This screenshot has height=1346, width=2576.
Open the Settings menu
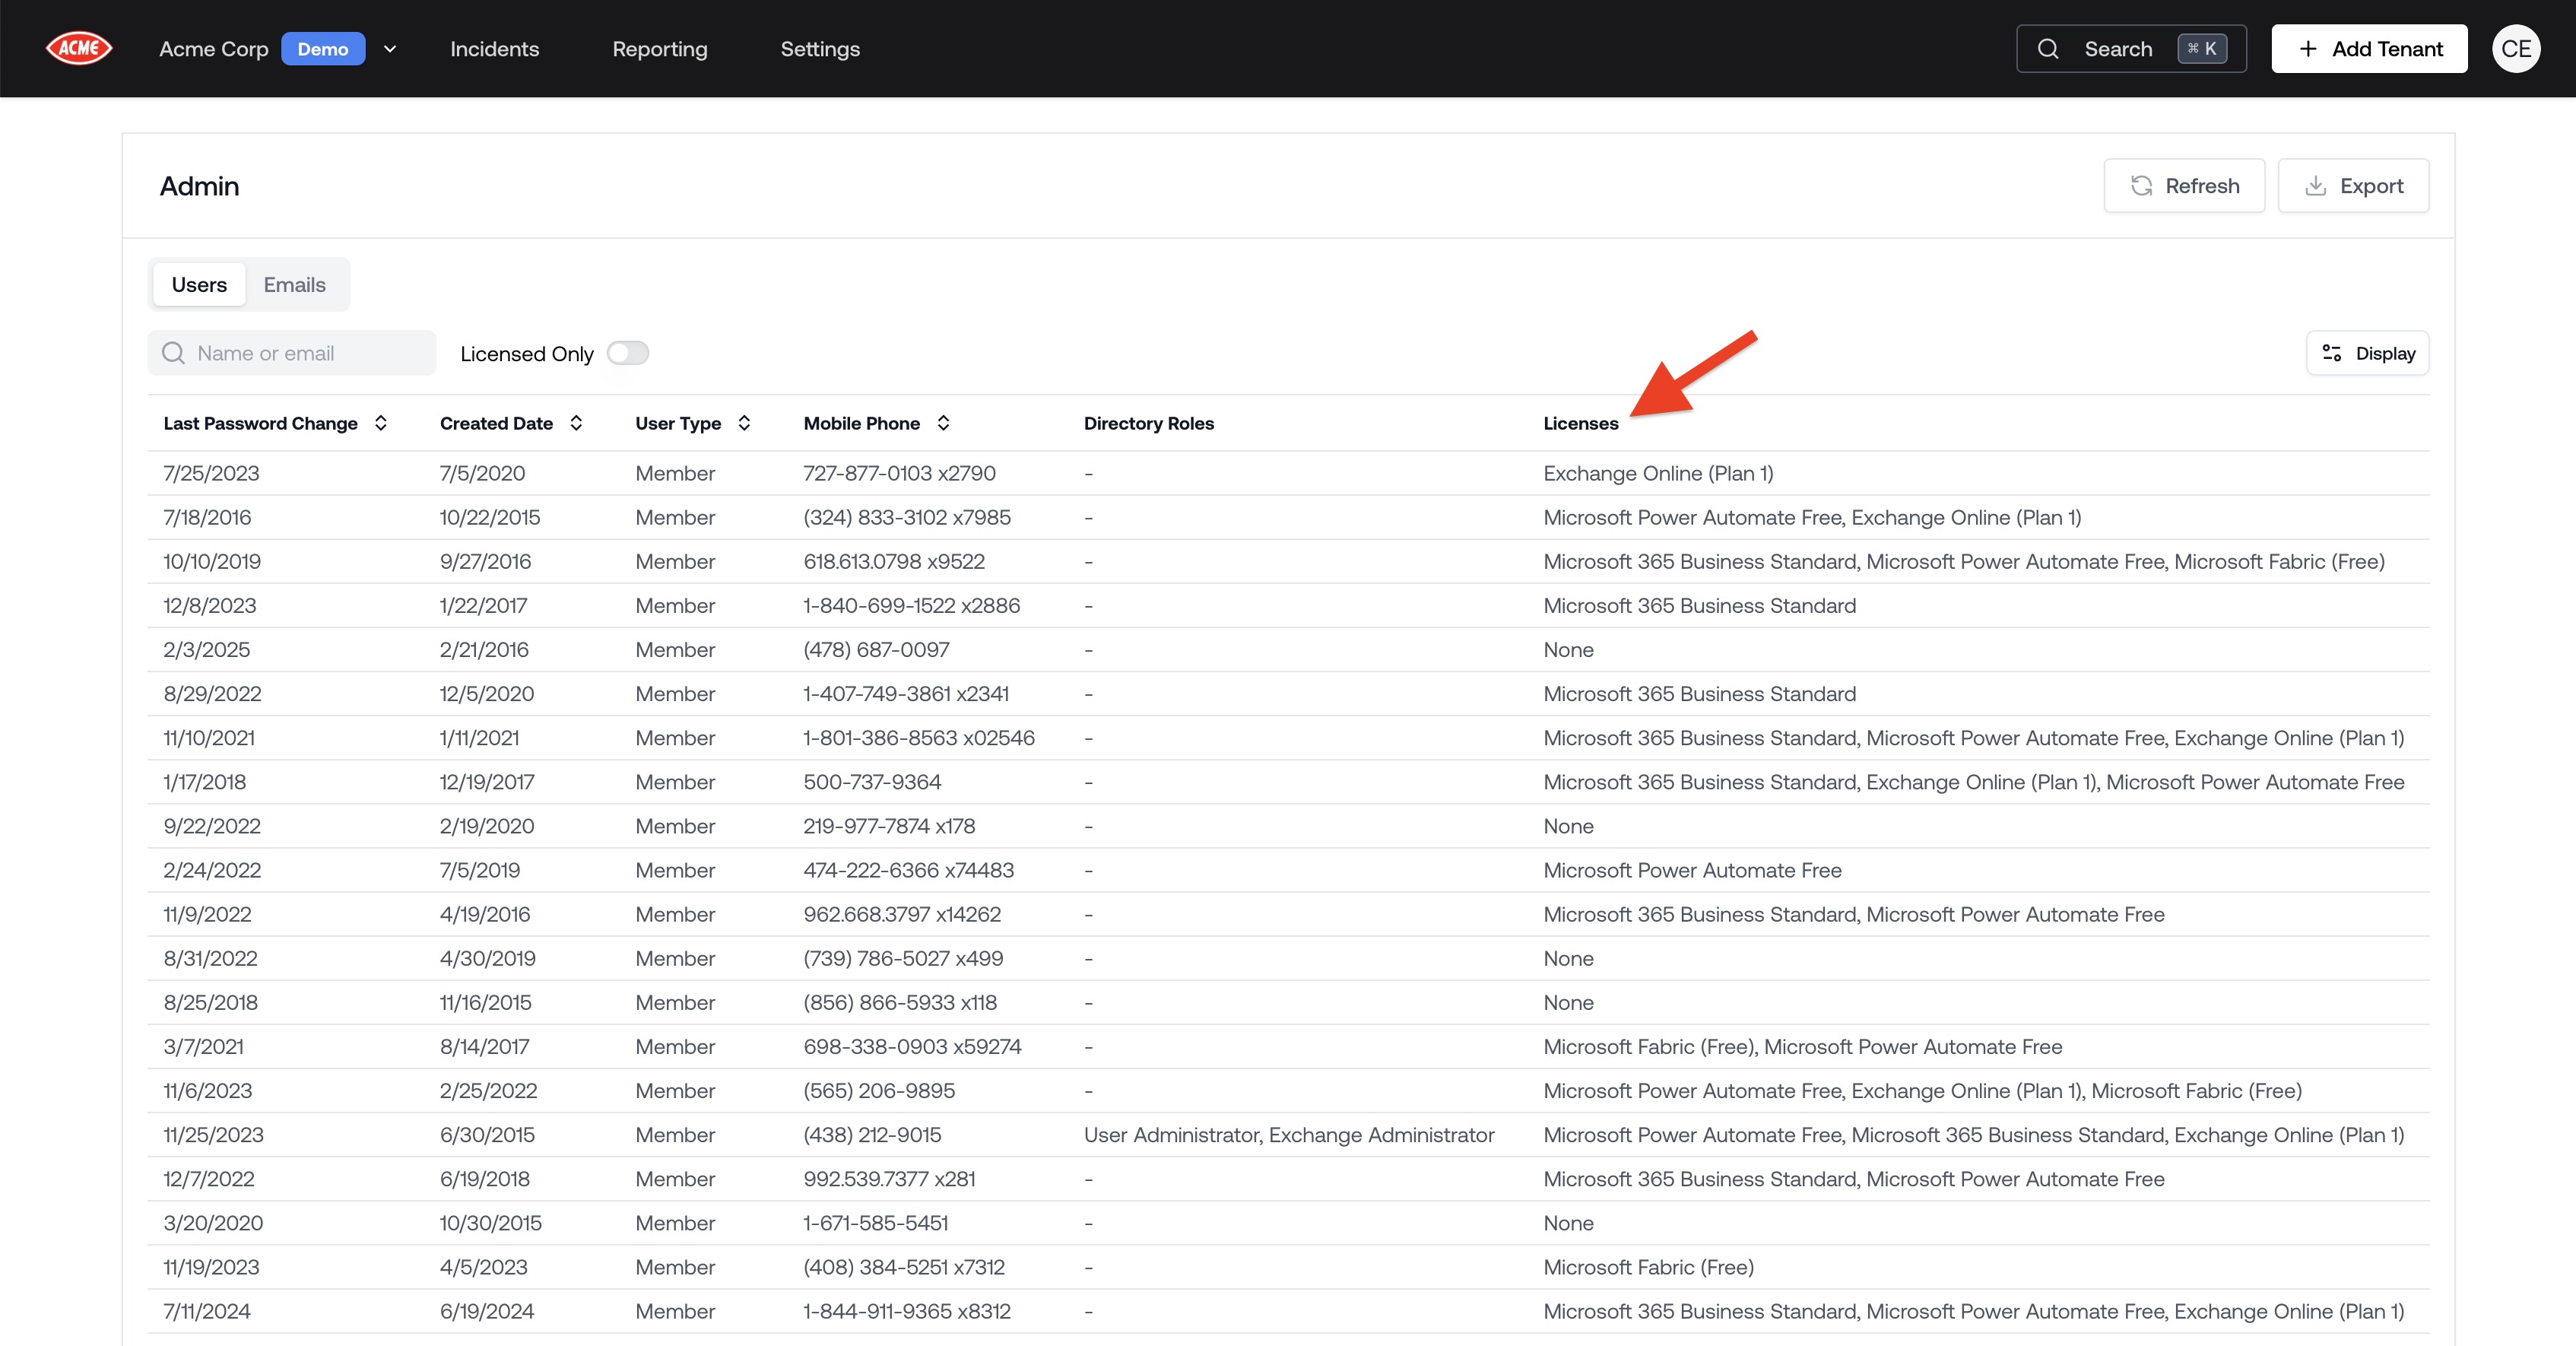(x=820, y=49)
